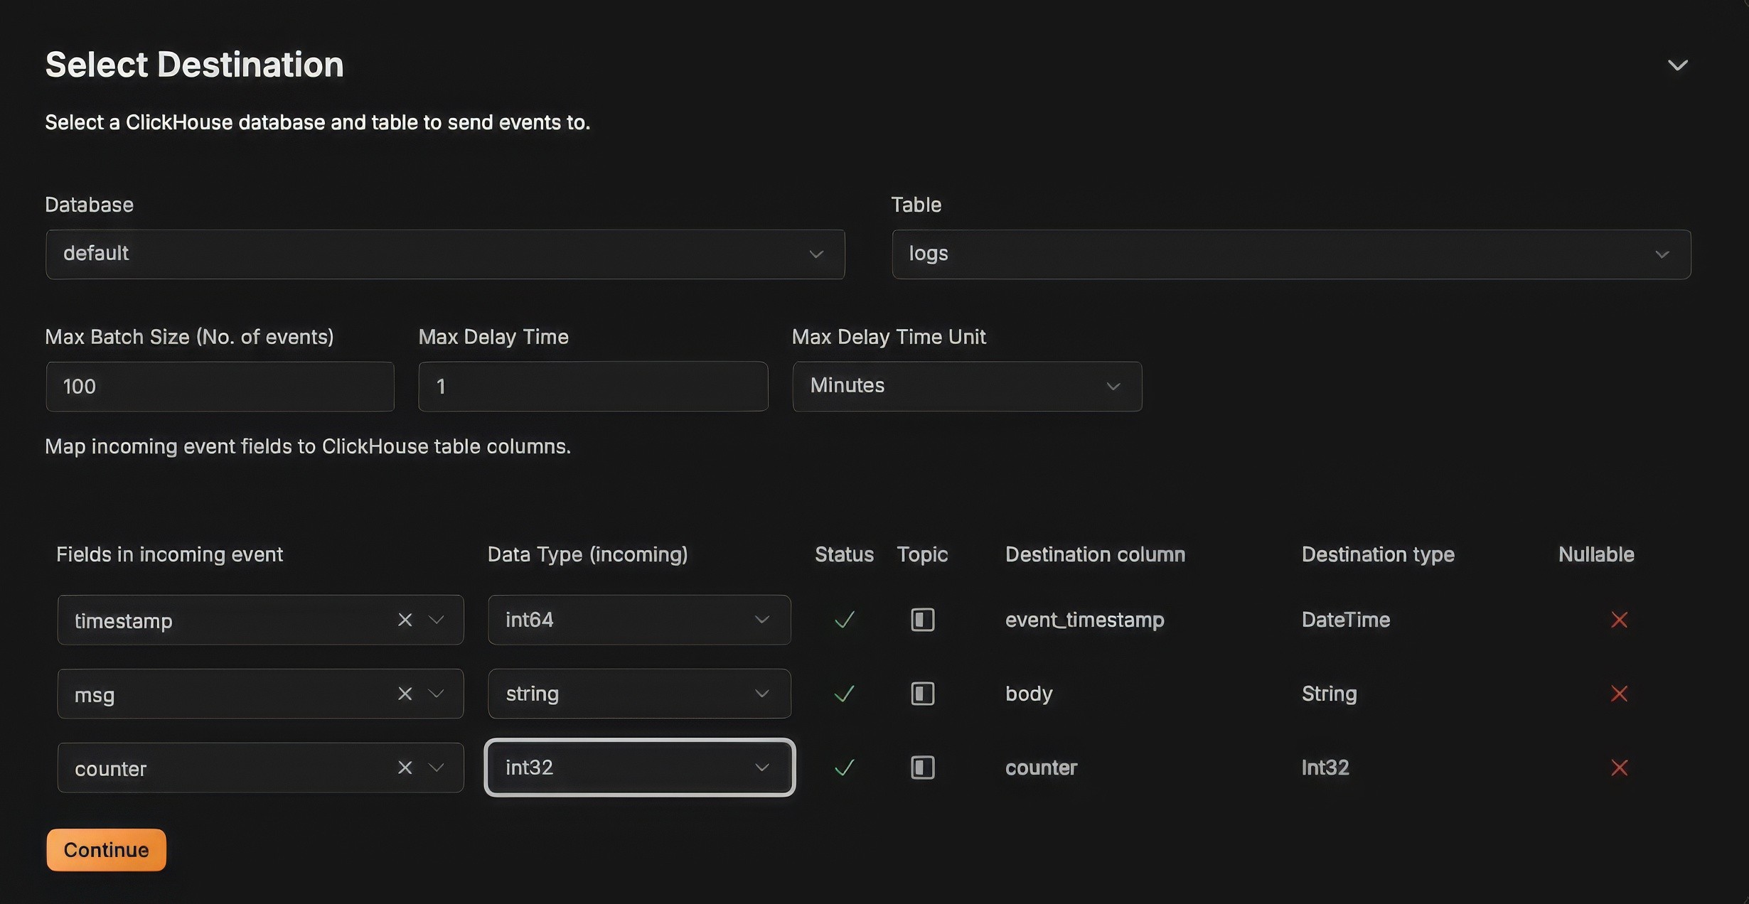The image size is (1749, 904).
Task: Clear the counter field selection
Action: point(405,768)
